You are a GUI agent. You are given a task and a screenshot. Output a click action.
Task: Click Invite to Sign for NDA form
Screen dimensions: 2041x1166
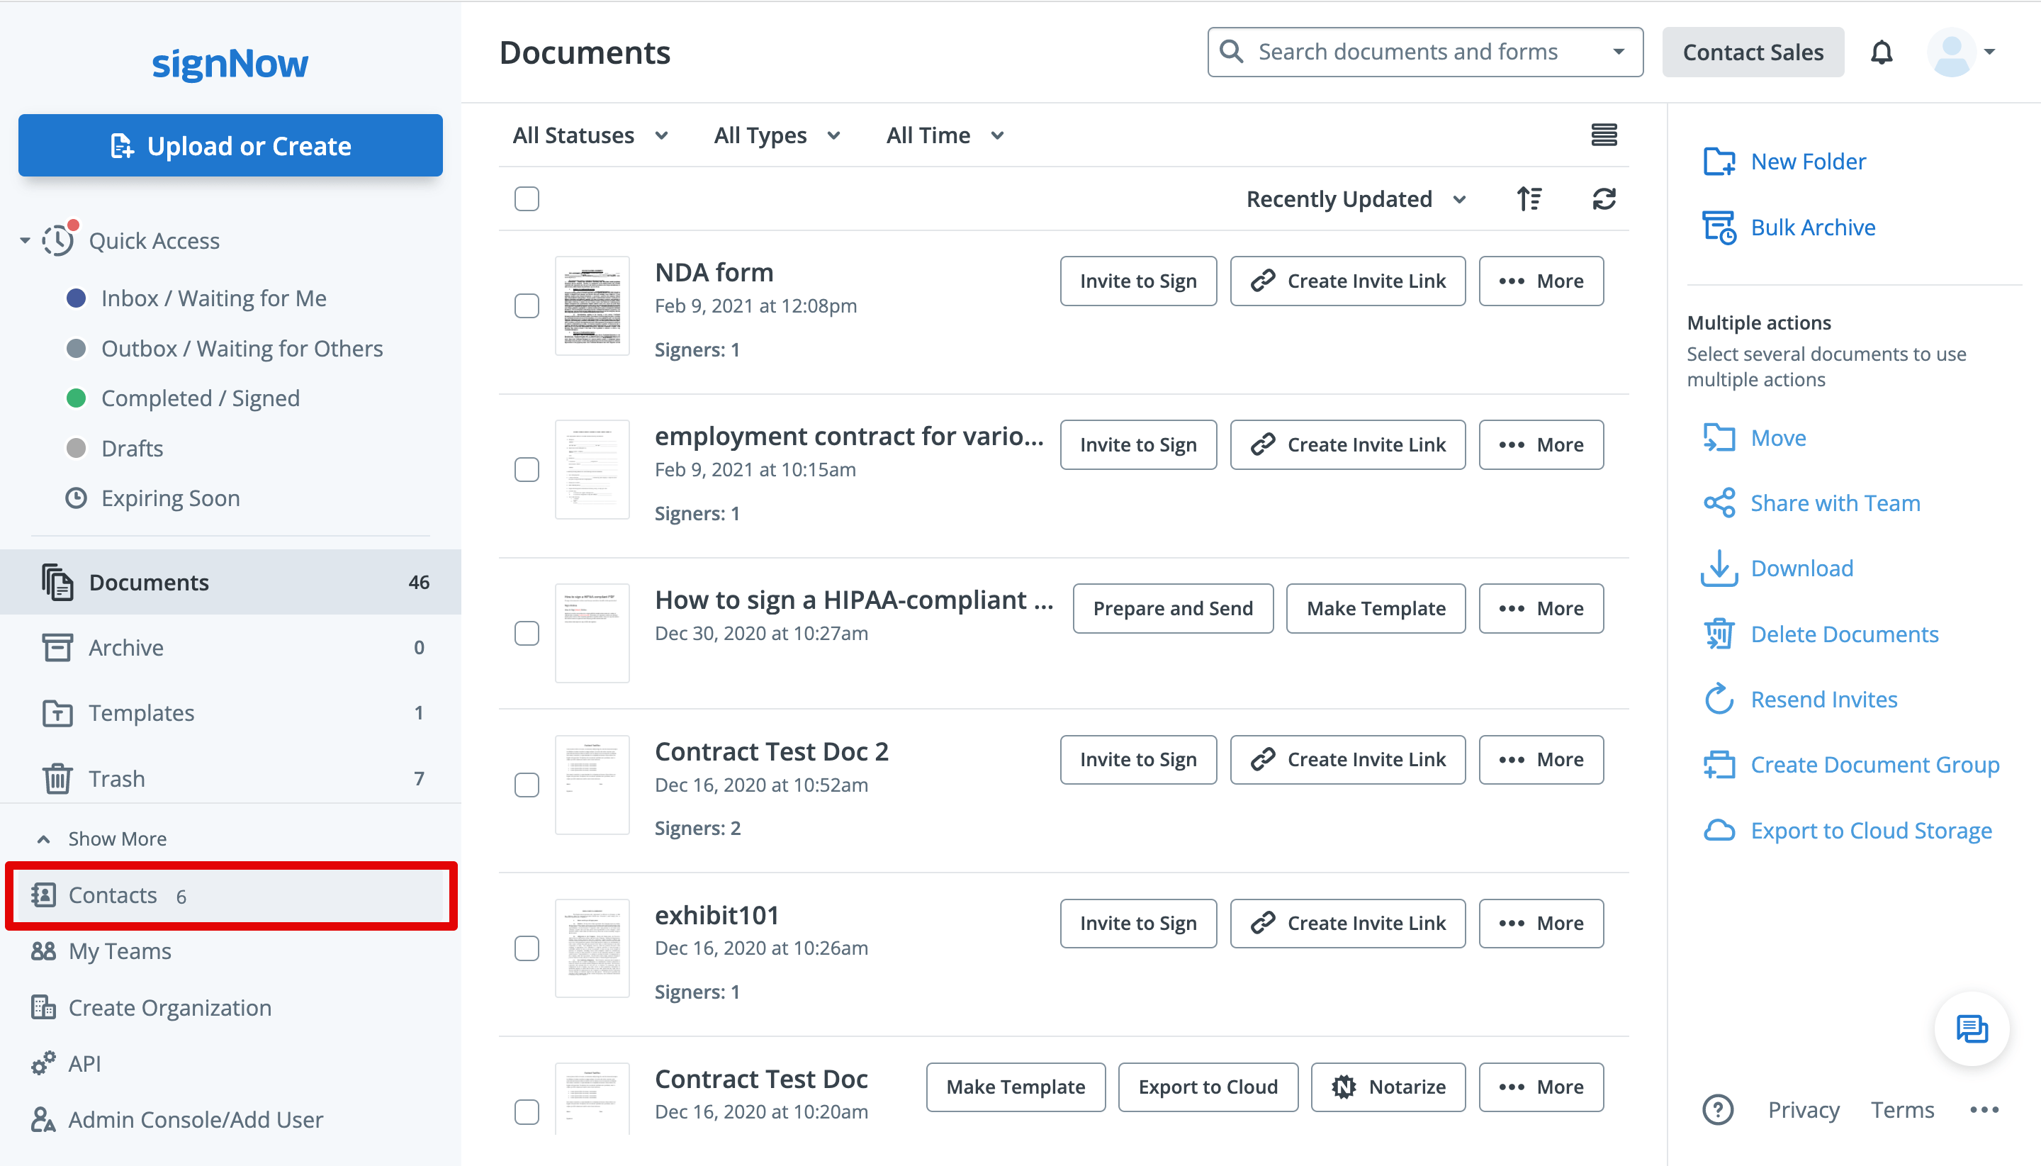pos(1137,281)
